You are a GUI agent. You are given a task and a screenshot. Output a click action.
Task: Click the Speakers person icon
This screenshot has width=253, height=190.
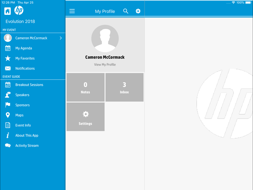8,95
